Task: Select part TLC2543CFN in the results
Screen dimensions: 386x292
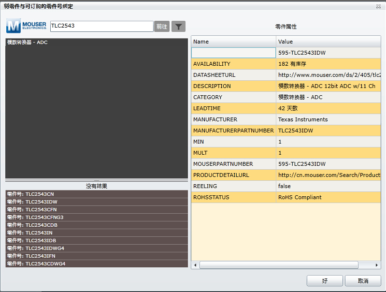Action: point(97,209)
